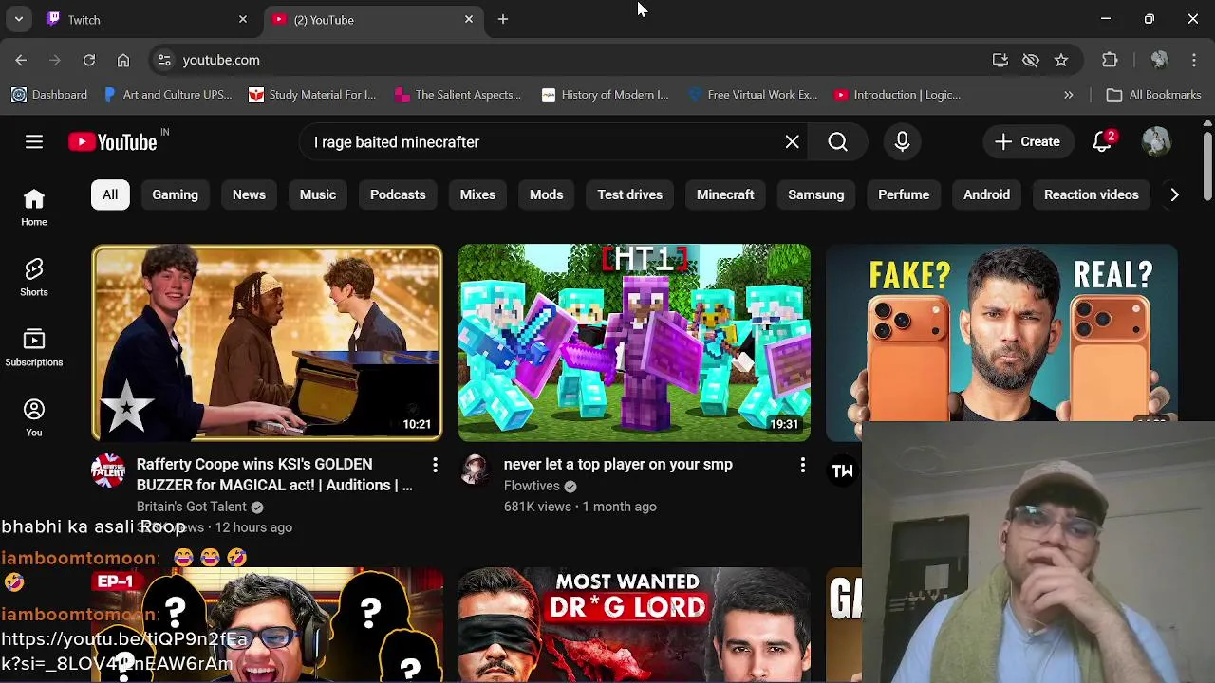Open more options for the Rafferty Coope video
Image resolution: width=1215 pixels, height=683 pixels.
[435, 465]
